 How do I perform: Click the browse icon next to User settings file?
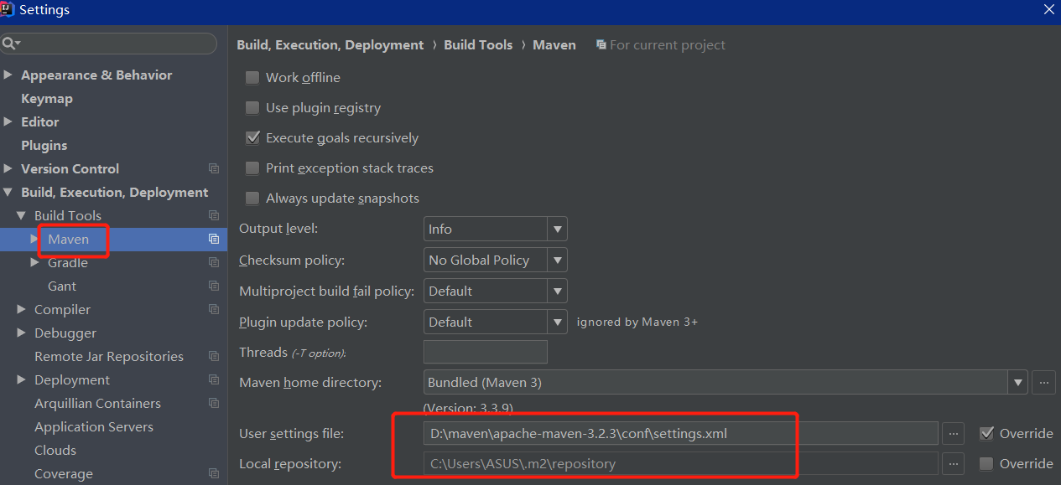(x=953, y=433)
